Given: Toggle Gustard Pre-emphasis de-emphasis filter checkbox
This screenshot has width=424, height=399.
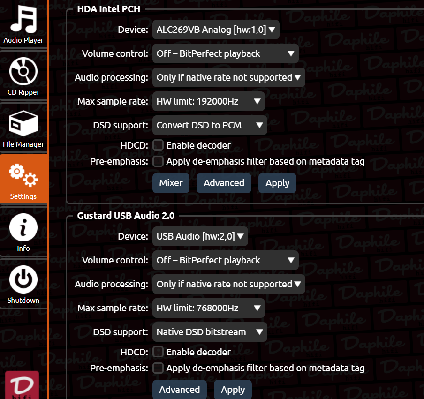Looking at the screenshot, I should click(158, 368).
